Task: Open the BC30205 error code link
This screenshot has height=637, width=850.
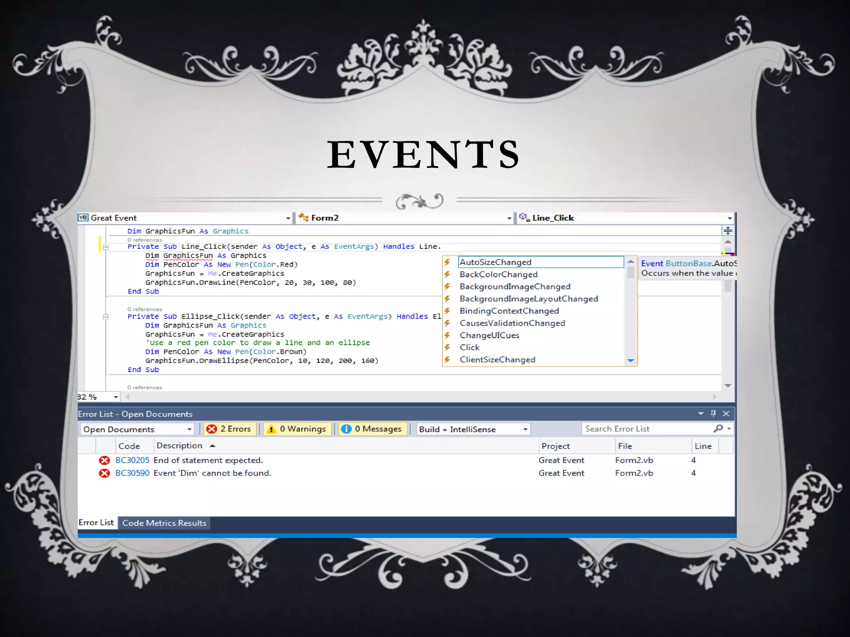Action: (132, 460)
